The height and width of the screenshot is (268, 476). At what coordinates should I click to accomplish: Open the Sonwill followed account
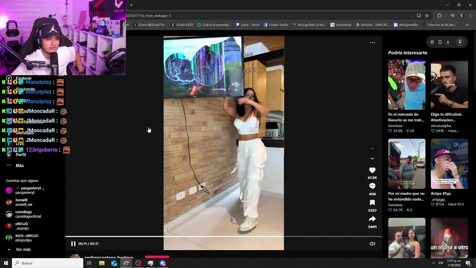(x=19, y=202)
